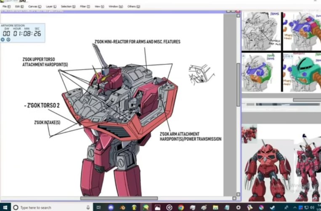Open the Filter menu
Screen dimensions: 321x211
pos(85,7)
